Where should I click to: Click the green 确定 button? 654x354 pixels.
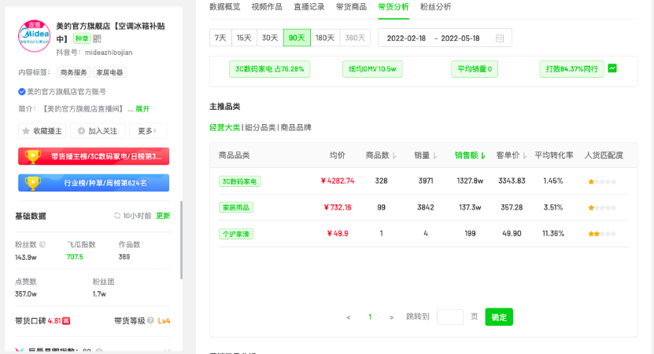(x=499, y=317)
